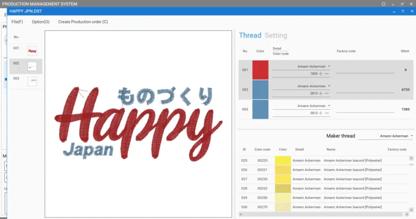This screenshot has height=219, width=416.
Task: Select maker thread row ID 027
Action: click(x=323, y=179)
